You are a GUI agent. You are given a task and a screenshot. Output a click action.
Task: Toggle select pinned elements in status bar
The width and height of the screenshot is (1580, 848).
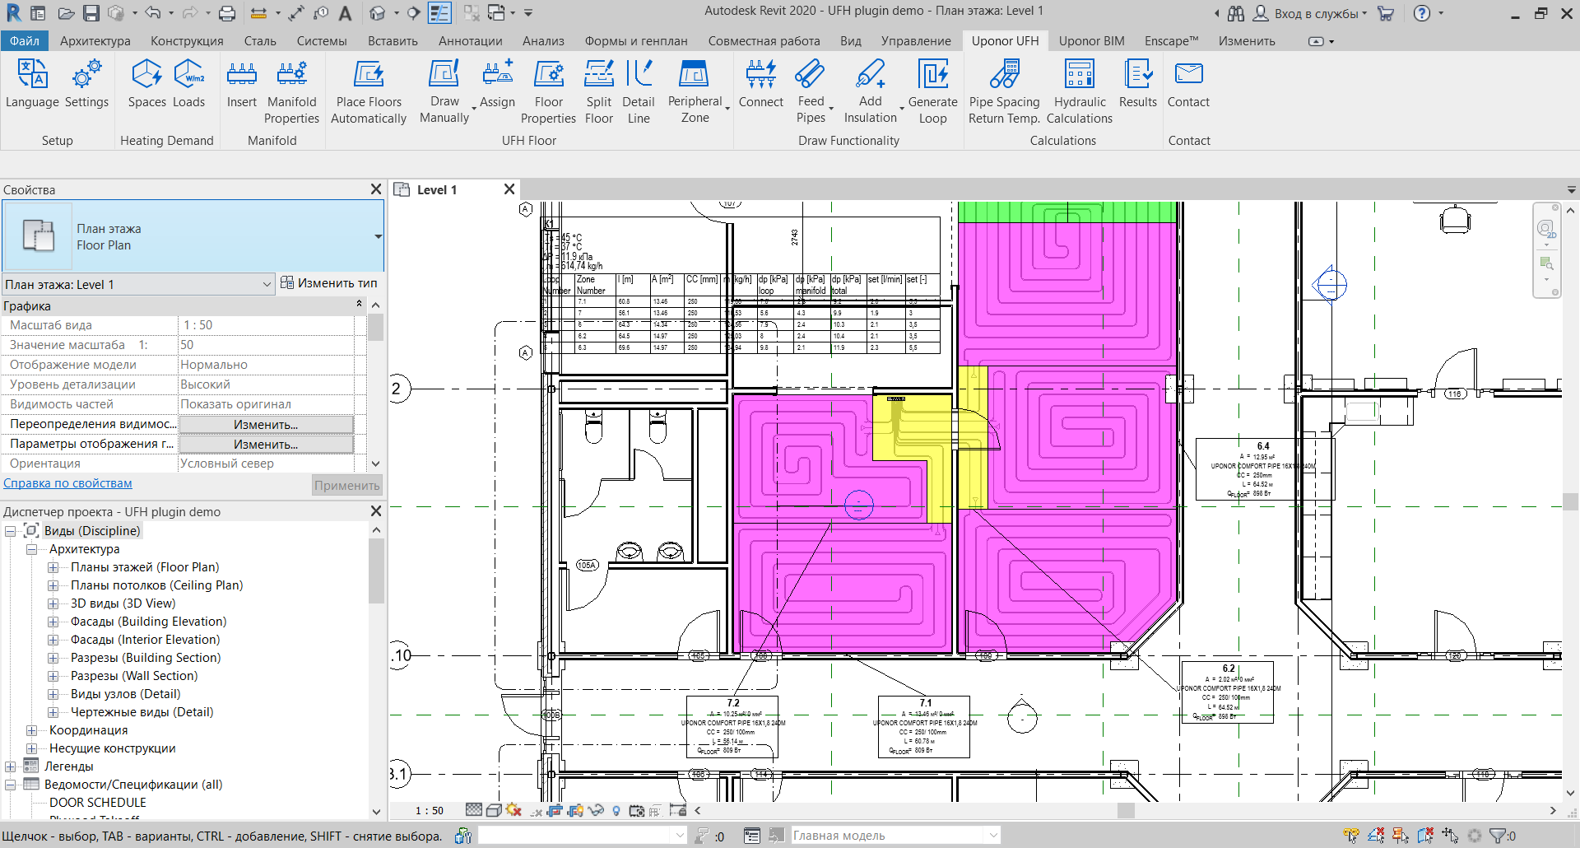coord(1401,836)
